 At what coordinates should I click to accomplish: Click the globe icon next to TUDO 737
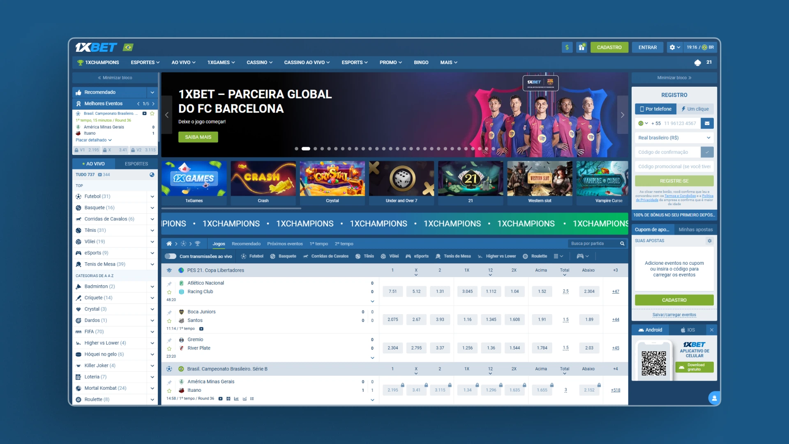pyautogui.click(x=152, y=175)
